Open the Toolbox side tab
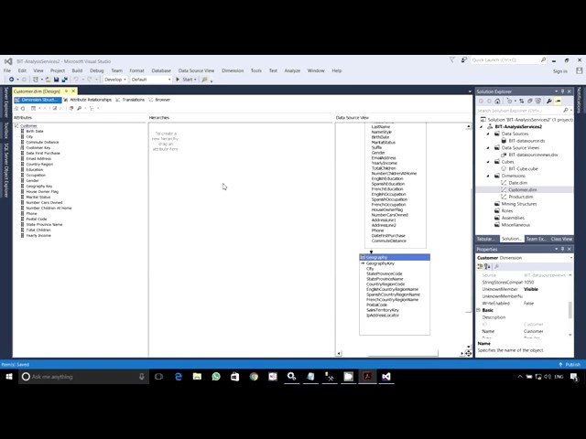 click(x=6, y=131)
